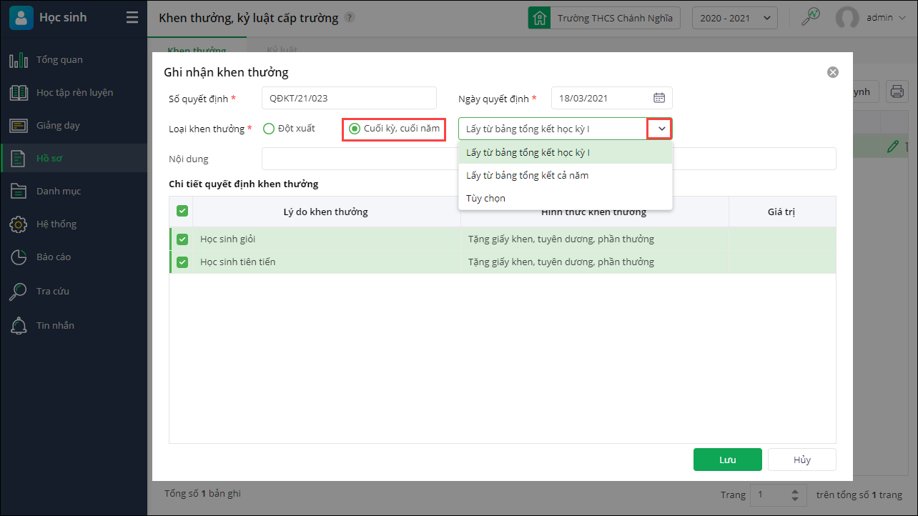
Task: Choose the Tùy chọn option in list
Action: 485,198
